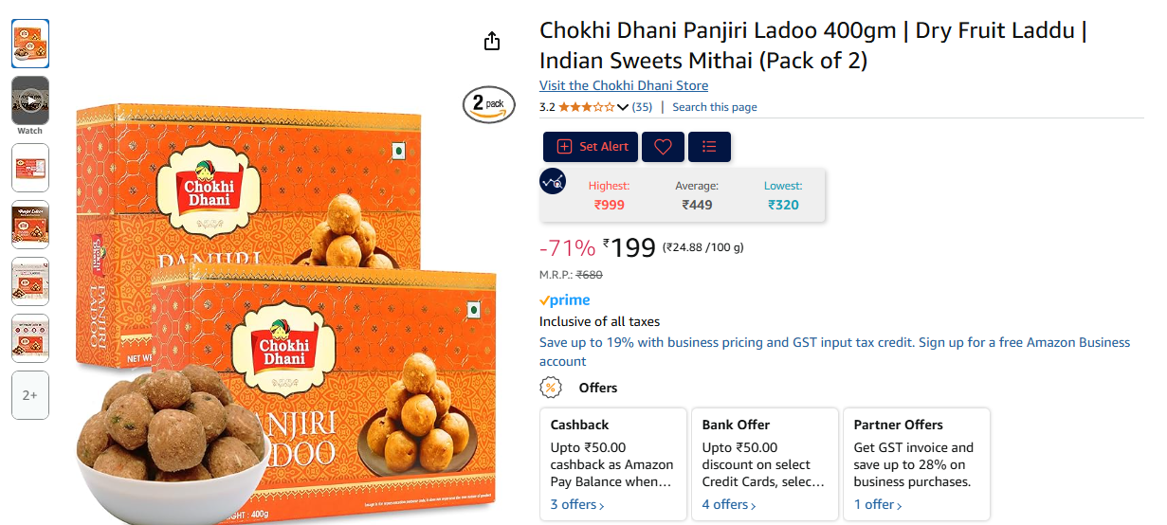Visit the Chokhi Dhani Store link

click(624, 85)
